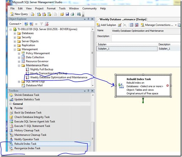Click the New Query button

pos(19,14)
